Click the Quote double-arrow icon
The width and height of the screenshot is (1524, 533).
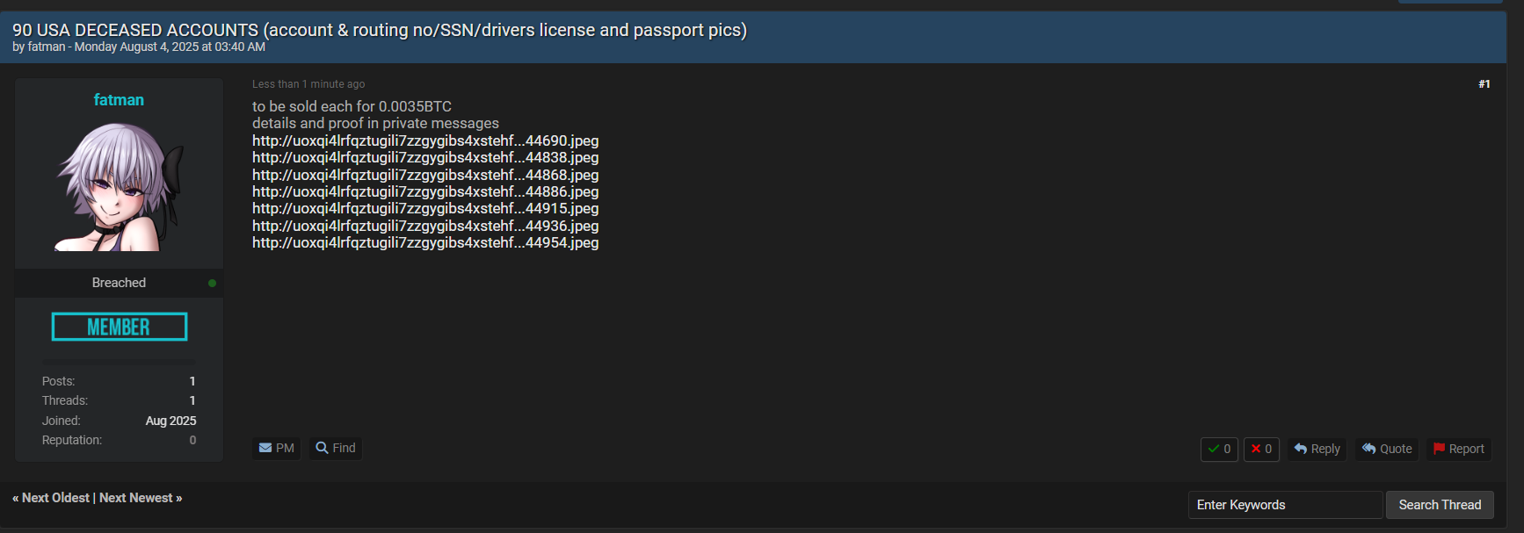[1368, 449]
